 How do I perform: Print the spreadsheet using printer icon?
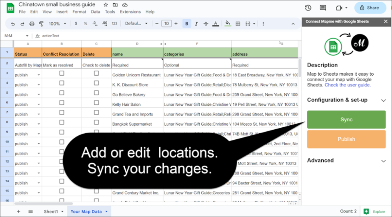point(32,24)
